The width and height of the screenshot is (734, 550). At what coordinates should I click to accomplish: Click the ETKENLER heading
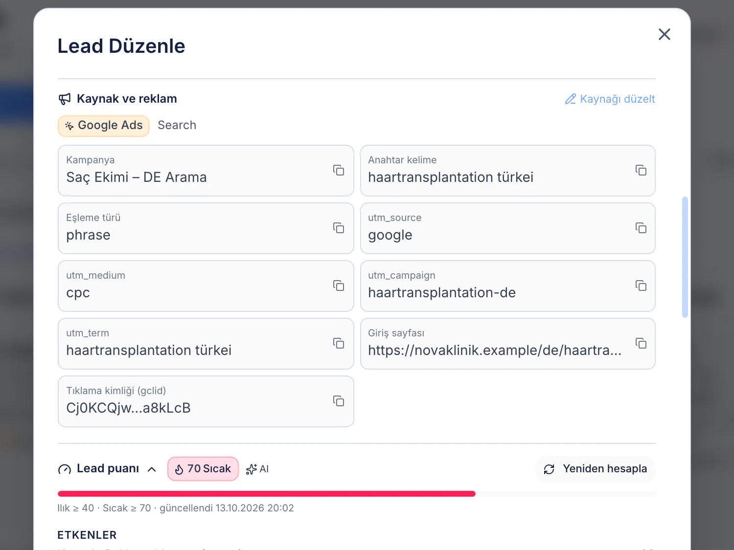pyautogui.click(x=87, y=535)
